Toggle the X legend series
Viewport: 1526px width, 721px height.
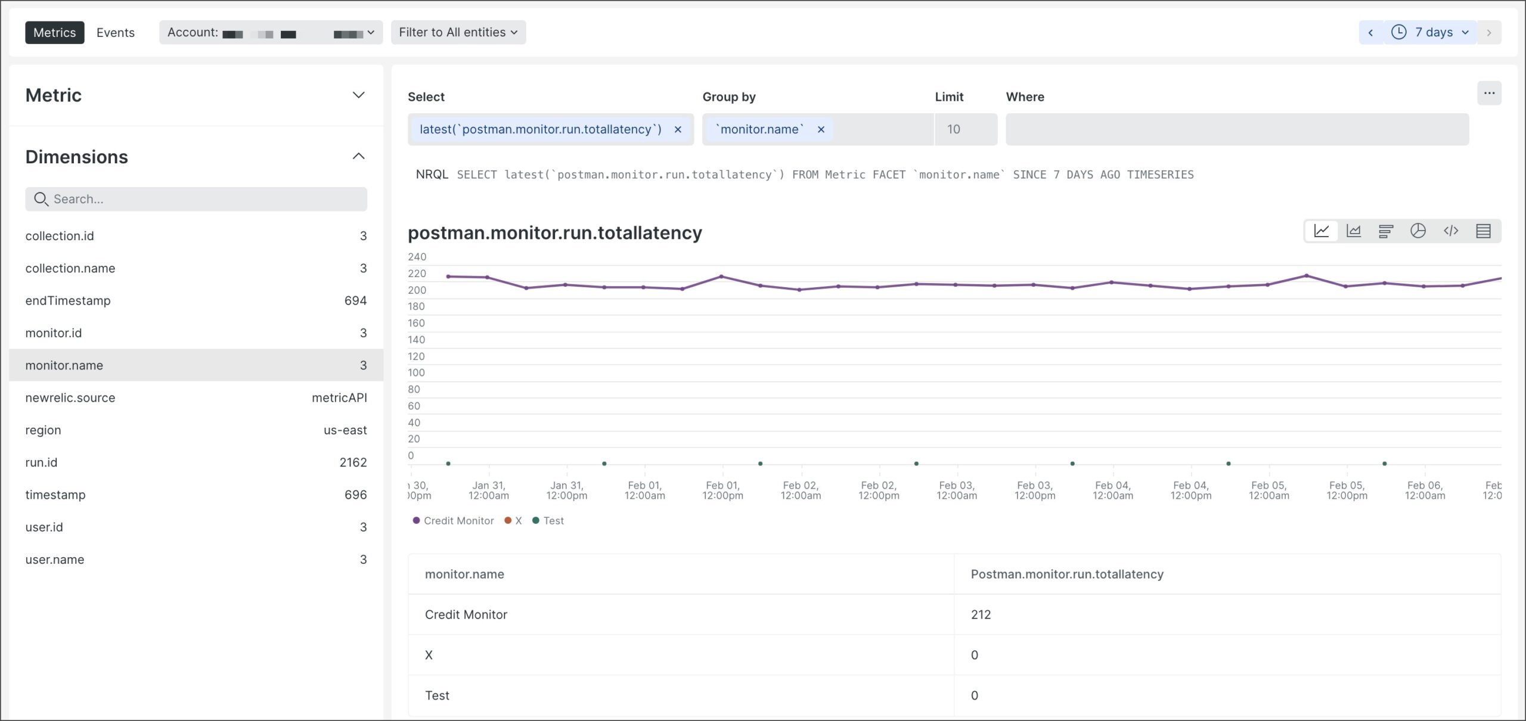(513, 521)
